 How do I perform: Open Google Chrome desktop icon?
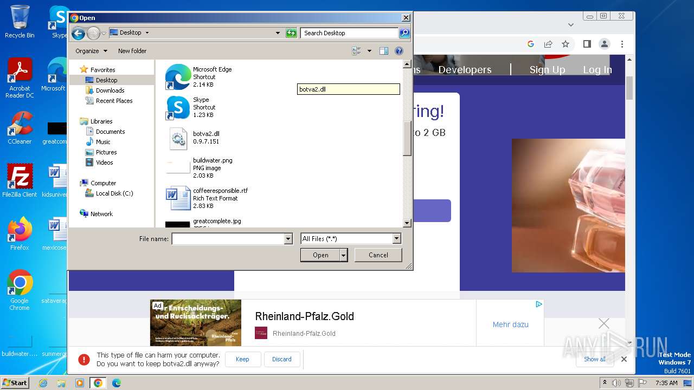pos(20,290)
